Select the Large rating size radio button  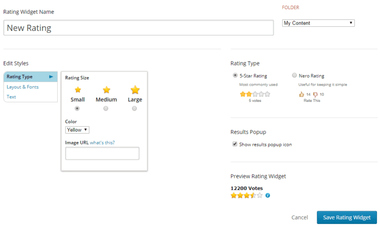click(134, 108)
